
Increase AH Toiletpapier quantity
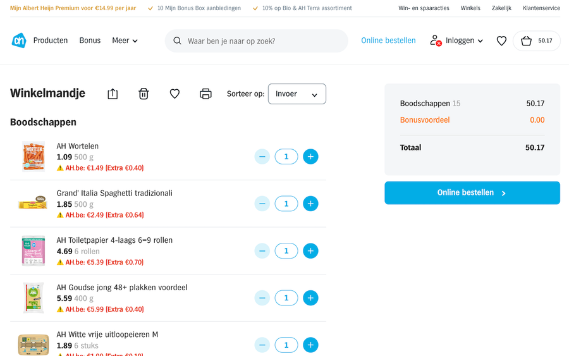310,251
